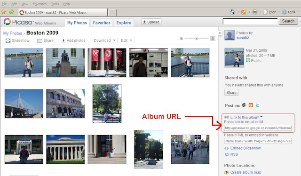Open the File menu

coord(4,4)
